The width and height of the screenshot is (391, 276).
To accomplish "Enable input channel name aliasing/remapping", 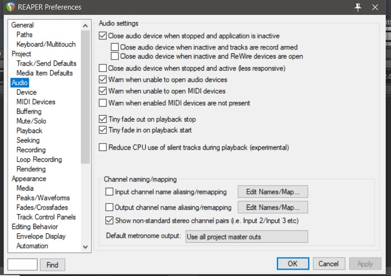I will (109, 192).
